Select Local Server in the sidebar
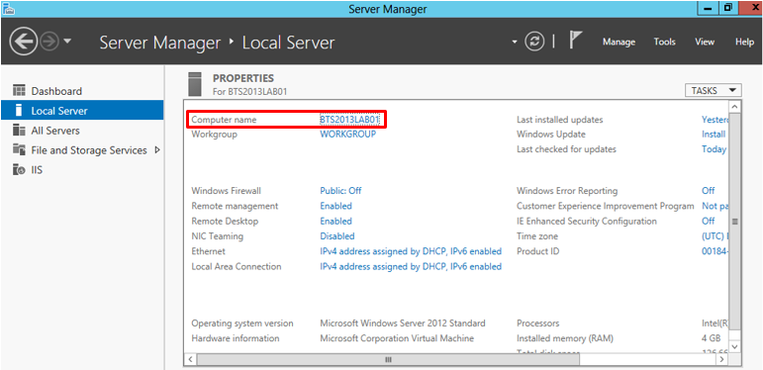 82,111
